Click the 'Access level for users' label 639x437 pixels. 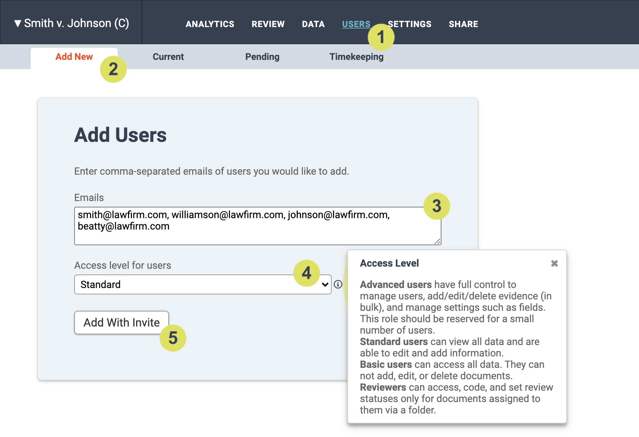coord(123,266)
